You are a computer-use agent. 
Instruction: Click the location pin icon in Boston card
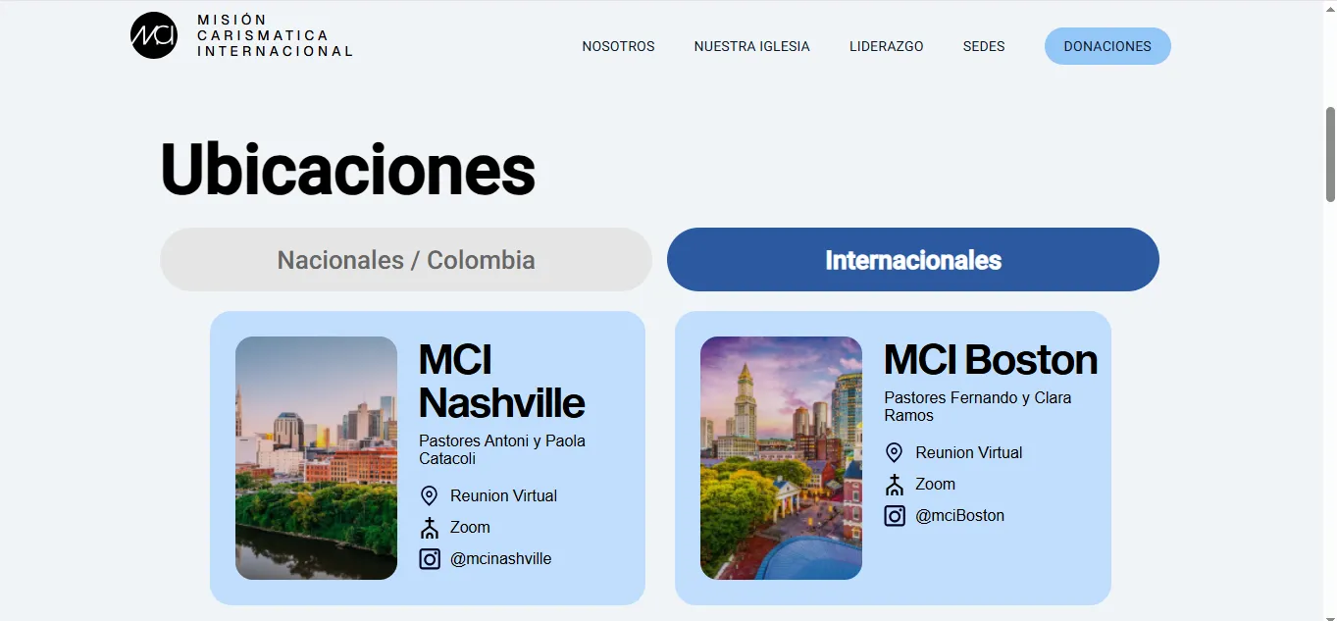894,452
